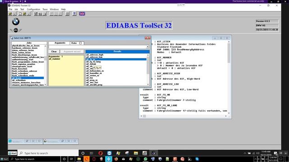Click the second green folder toolbar icon
This screenshot has width=289, height=162.
coord(24,14)
